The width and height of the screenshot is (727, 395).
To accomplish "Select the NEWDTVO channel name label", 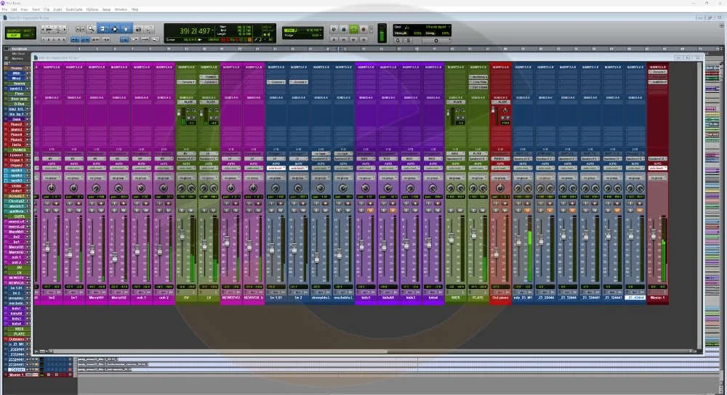I will click(x=230, y=298).
